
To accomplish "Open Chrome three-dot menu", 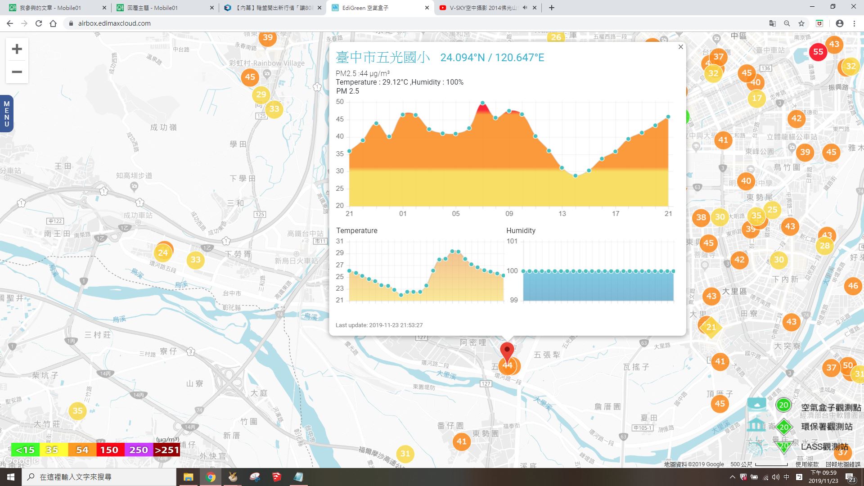I will (854, 23).
